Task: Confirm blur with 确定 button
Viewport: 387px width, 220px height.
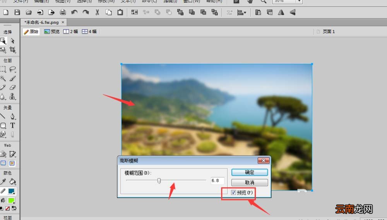Action: pyautogui.click(x=250, y=172)
